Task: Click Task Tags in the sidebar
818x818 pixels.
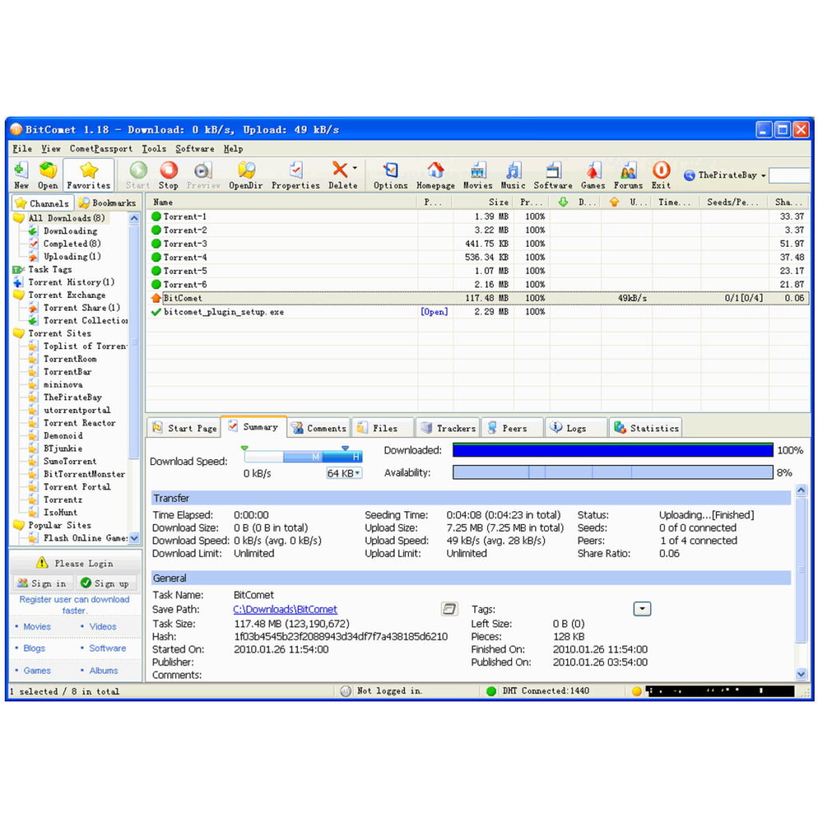Action: [x=50, y=269]
